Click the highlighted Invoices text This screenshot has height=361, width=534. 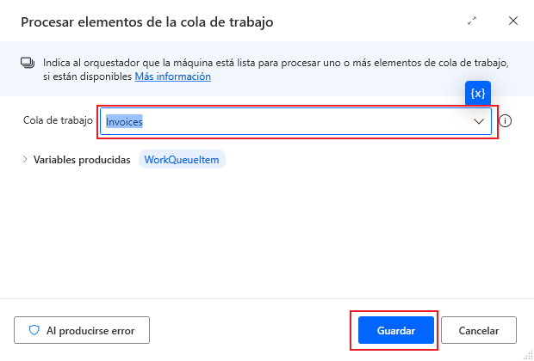coord(124,122)
